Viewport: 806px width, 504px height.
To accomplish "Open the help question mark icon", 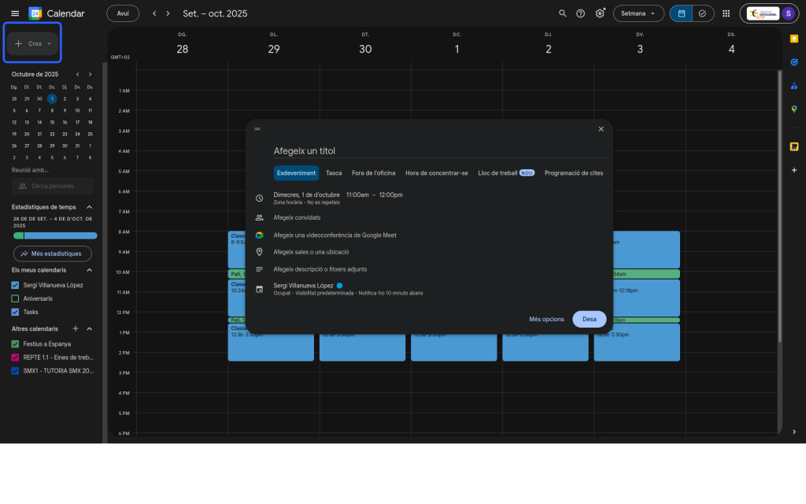I will pos(581,13).
